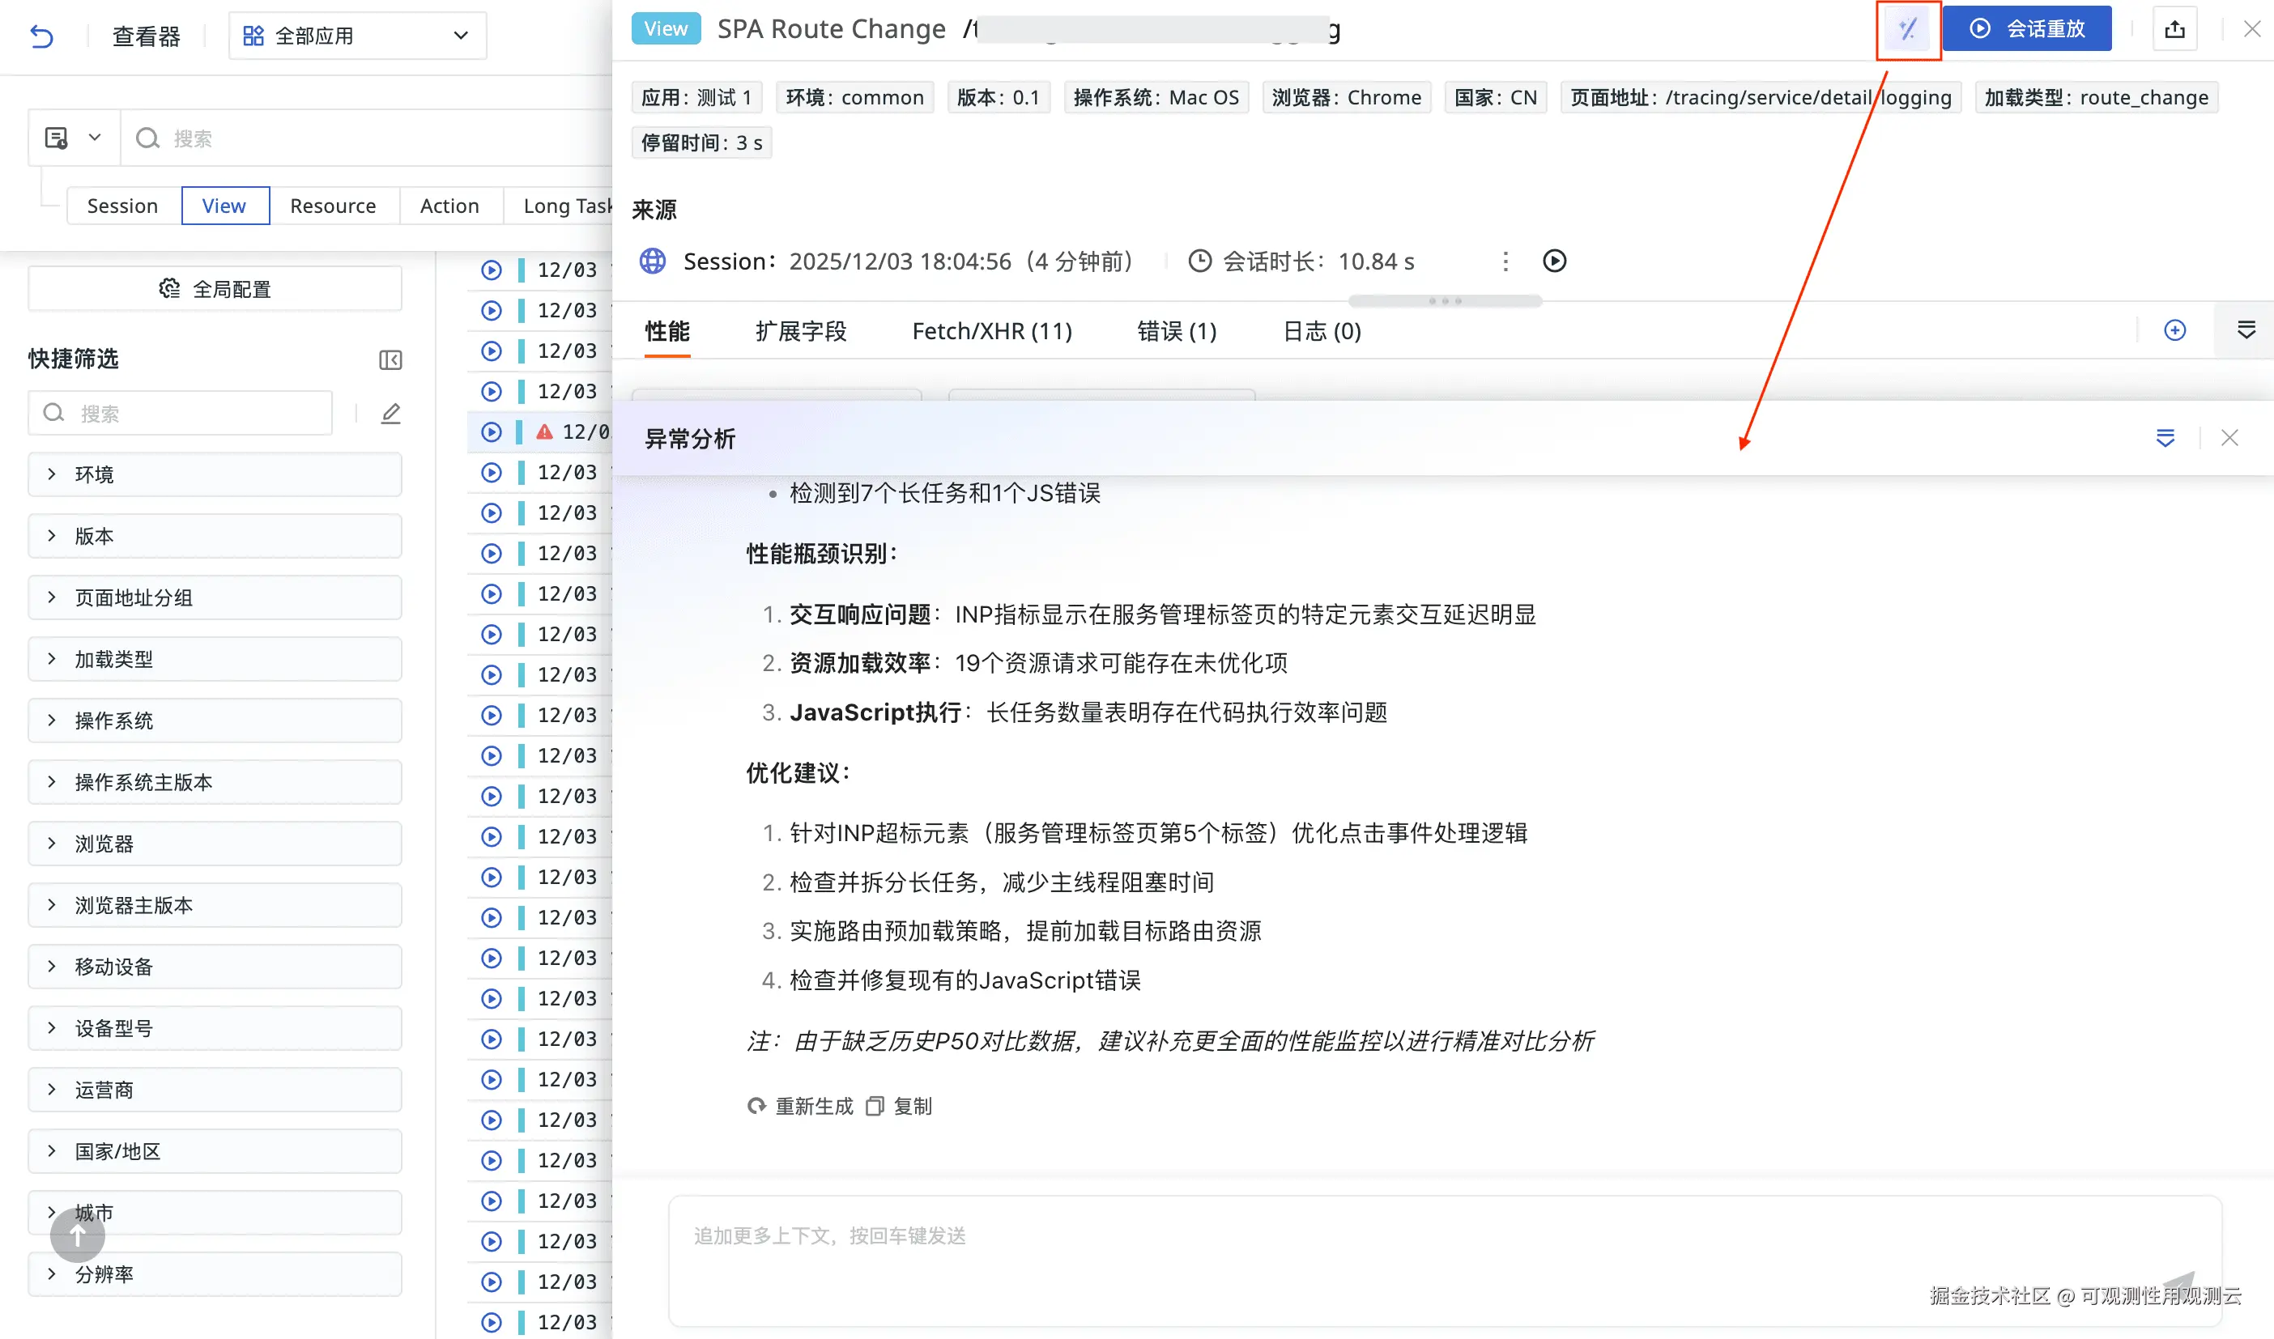
Task: Click the edit pencil icon in quick filter
Action: tap(390, 413)
